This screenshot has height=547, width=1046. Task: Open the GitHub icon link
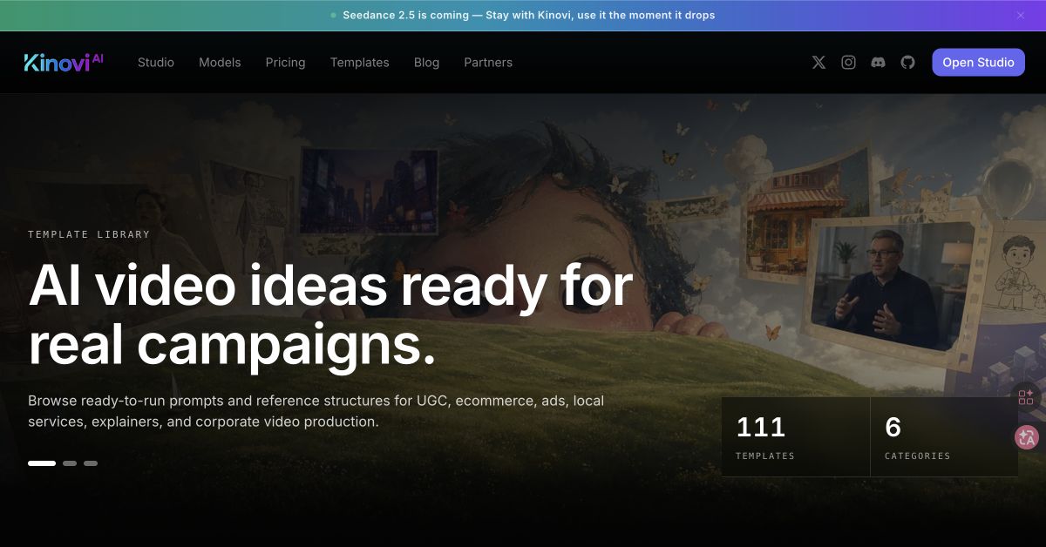tap(907, 63)
